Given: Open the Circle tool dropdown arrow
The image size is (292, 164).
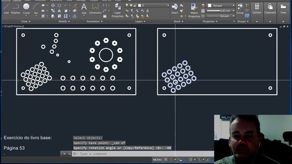Looking at the screenshot, I should 26,16.
